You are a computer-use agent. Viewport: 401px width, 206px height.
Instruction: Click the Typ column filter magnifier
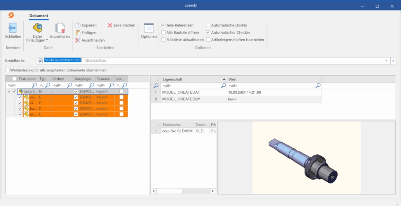(47, 85)
